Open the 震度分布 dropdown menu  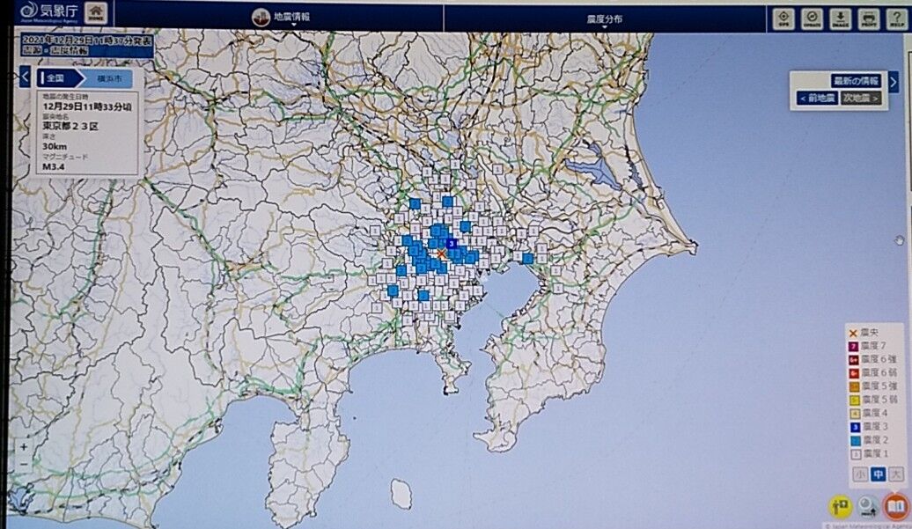click(x=604, y=20)
